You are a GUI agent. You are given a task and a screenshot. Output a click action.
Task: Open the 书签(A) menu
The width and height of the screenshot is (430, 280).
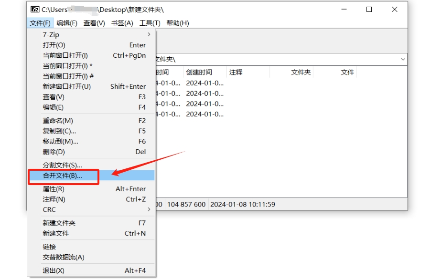point(121,22)
